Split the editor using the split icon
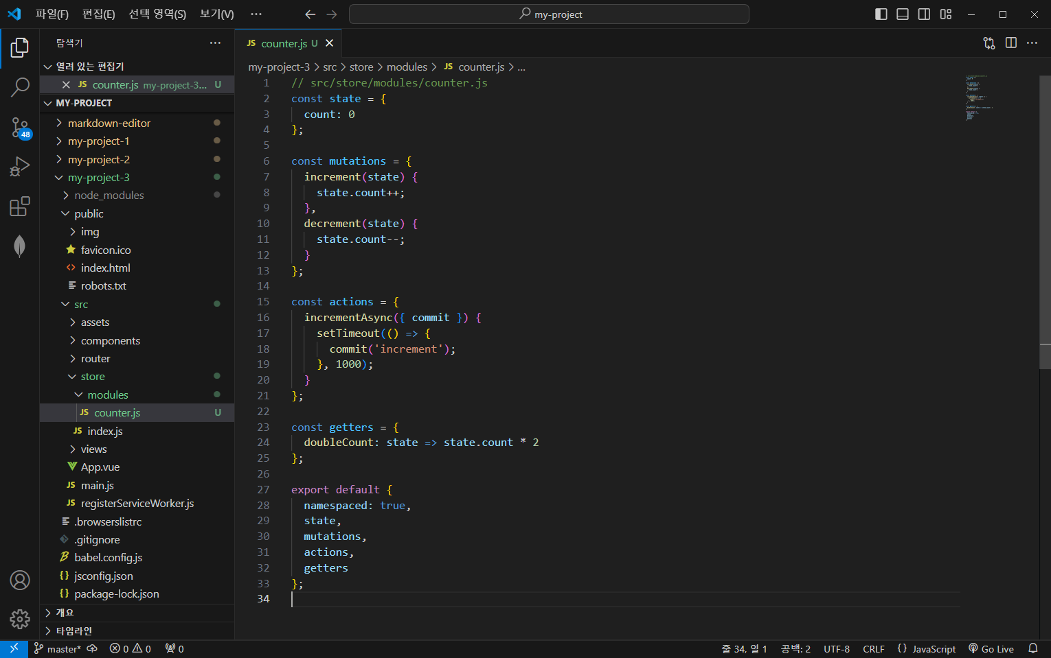The image size is (1051, 658). click(1010, 43)
